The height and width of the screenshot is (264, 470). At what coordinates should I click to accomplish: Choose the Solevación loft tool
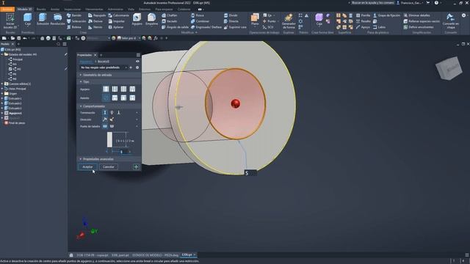point(76,21)
